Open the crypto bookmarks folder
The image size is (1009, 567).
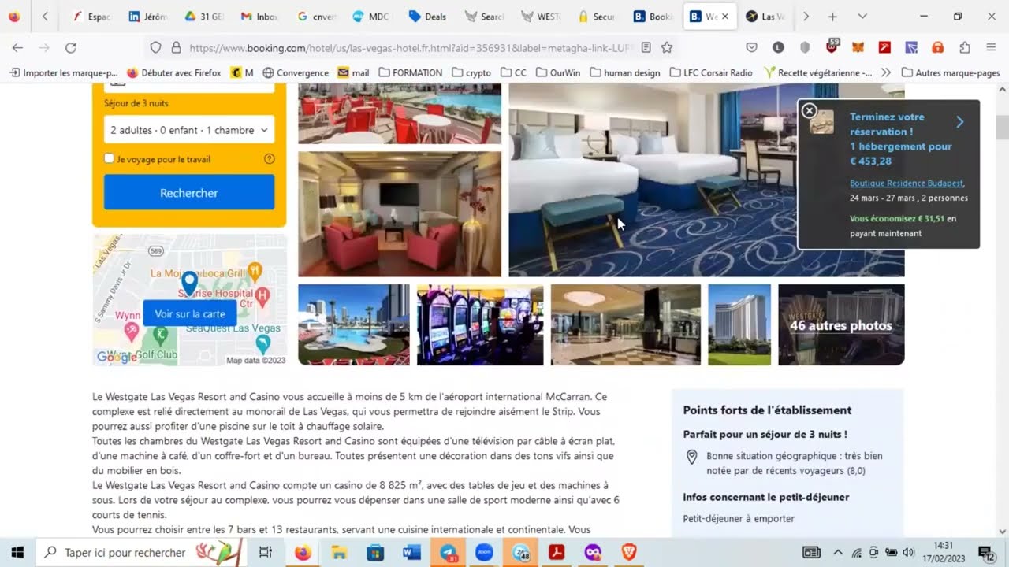[x=471, y=72]
